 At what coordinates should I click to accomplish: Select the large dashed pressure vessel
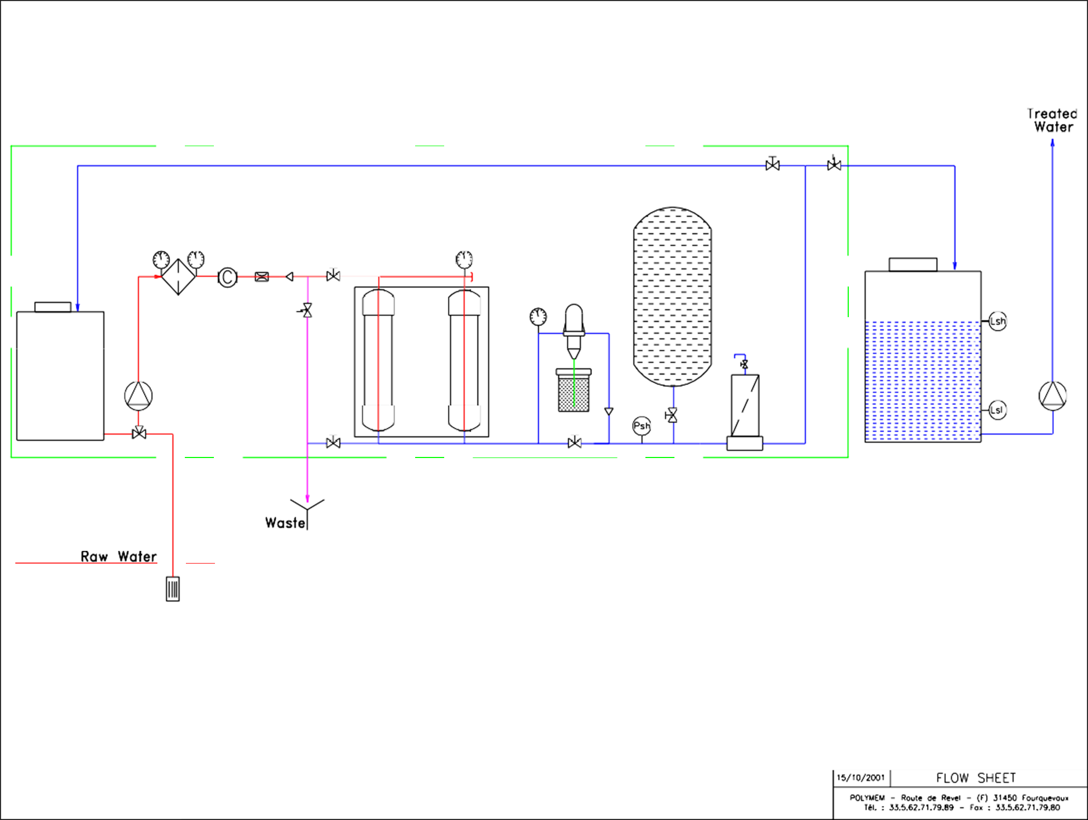click(672, 297)
